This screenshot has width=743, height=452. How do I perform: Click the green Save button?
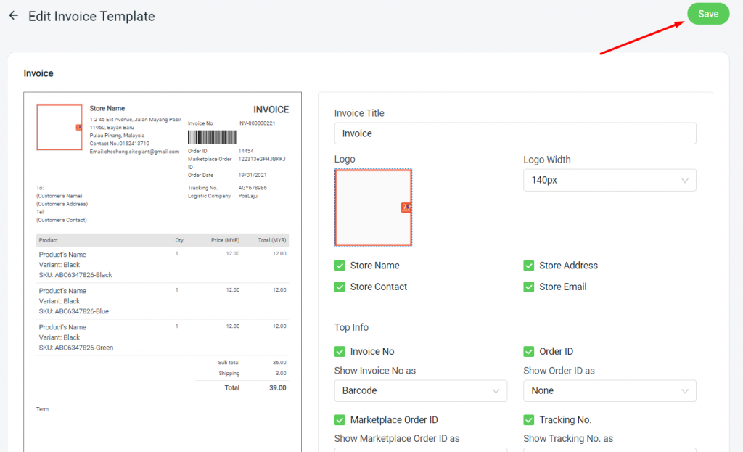coord(707,14)
